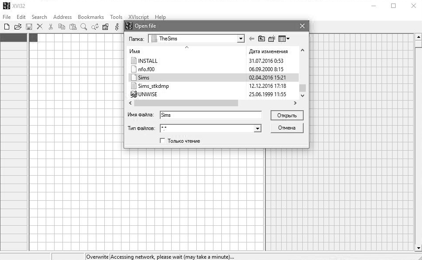Click the Data inspector toolbar icon
The height and width of the screenshot is (260, 422).
[106, 27]
